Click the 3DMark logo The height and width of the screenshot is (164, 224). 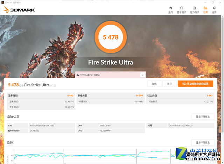[19, 9]
